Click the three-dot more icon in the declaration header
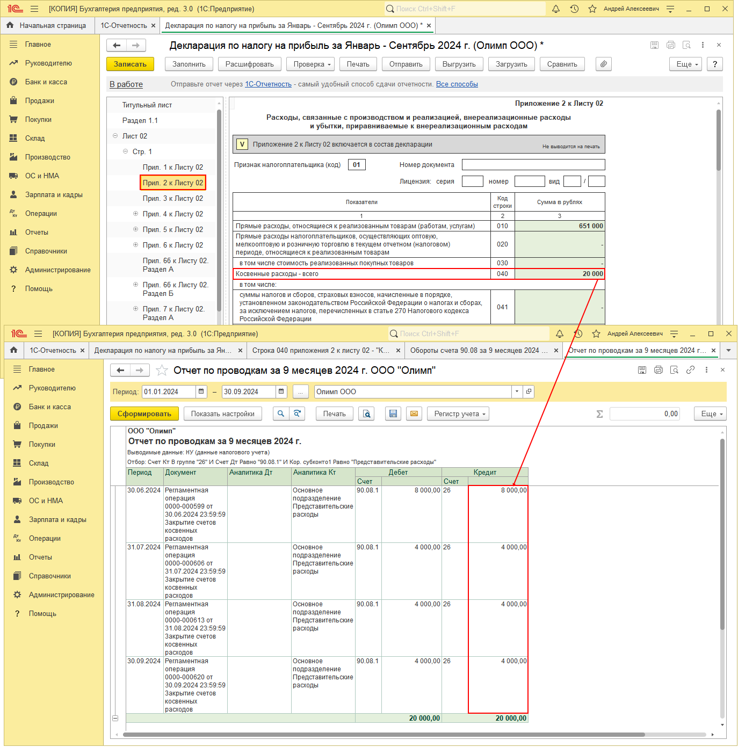 tap(703, 45)
